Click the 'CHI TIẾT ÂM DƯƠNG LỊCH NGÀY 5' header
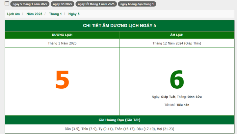237x134 pixels. tap(119, 26)
